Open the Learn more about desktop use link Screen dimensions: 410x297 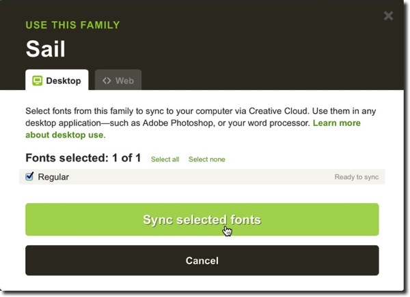pos(193,129)
